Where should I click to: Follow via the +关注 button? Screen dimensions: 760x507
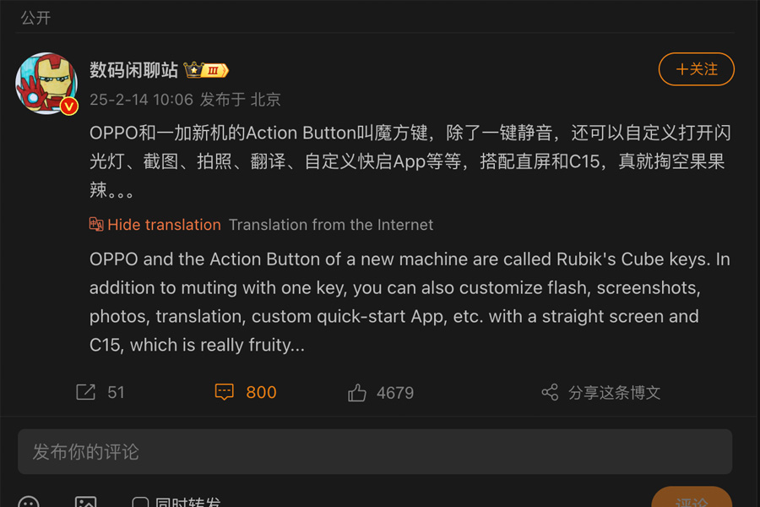(x=696, y=69)
